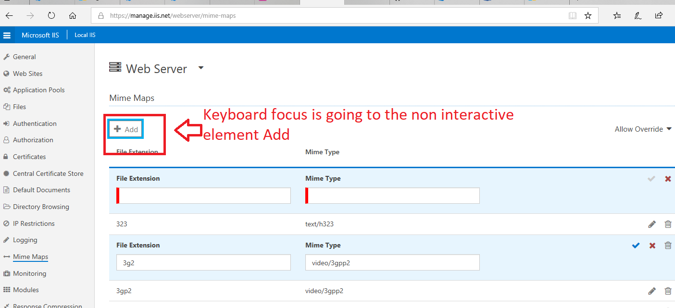Screen dimensions: 675x308
Task: Cancel the 3g2 edit with the red X
Action: (652, 245)
